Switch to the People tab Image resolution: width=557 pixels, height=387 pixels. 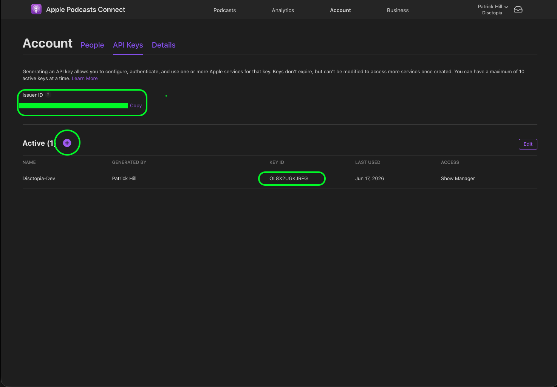click(x=92, y=45)
